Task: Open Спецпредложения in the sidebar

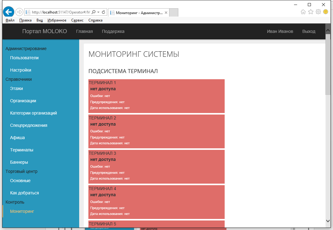Action: tap(29, 125)
